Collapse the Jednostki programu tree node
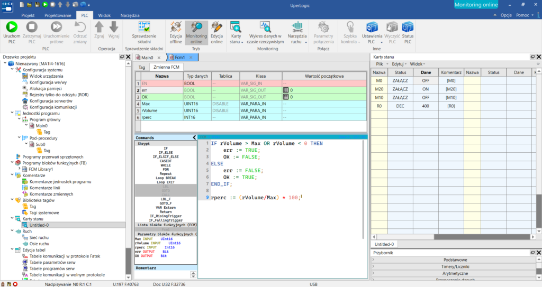 (x=12, y=113)
